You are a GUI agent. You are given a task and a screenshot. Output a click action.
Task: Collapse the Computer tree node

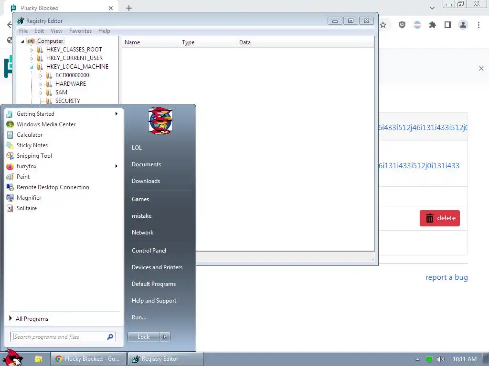pos(22,41)
